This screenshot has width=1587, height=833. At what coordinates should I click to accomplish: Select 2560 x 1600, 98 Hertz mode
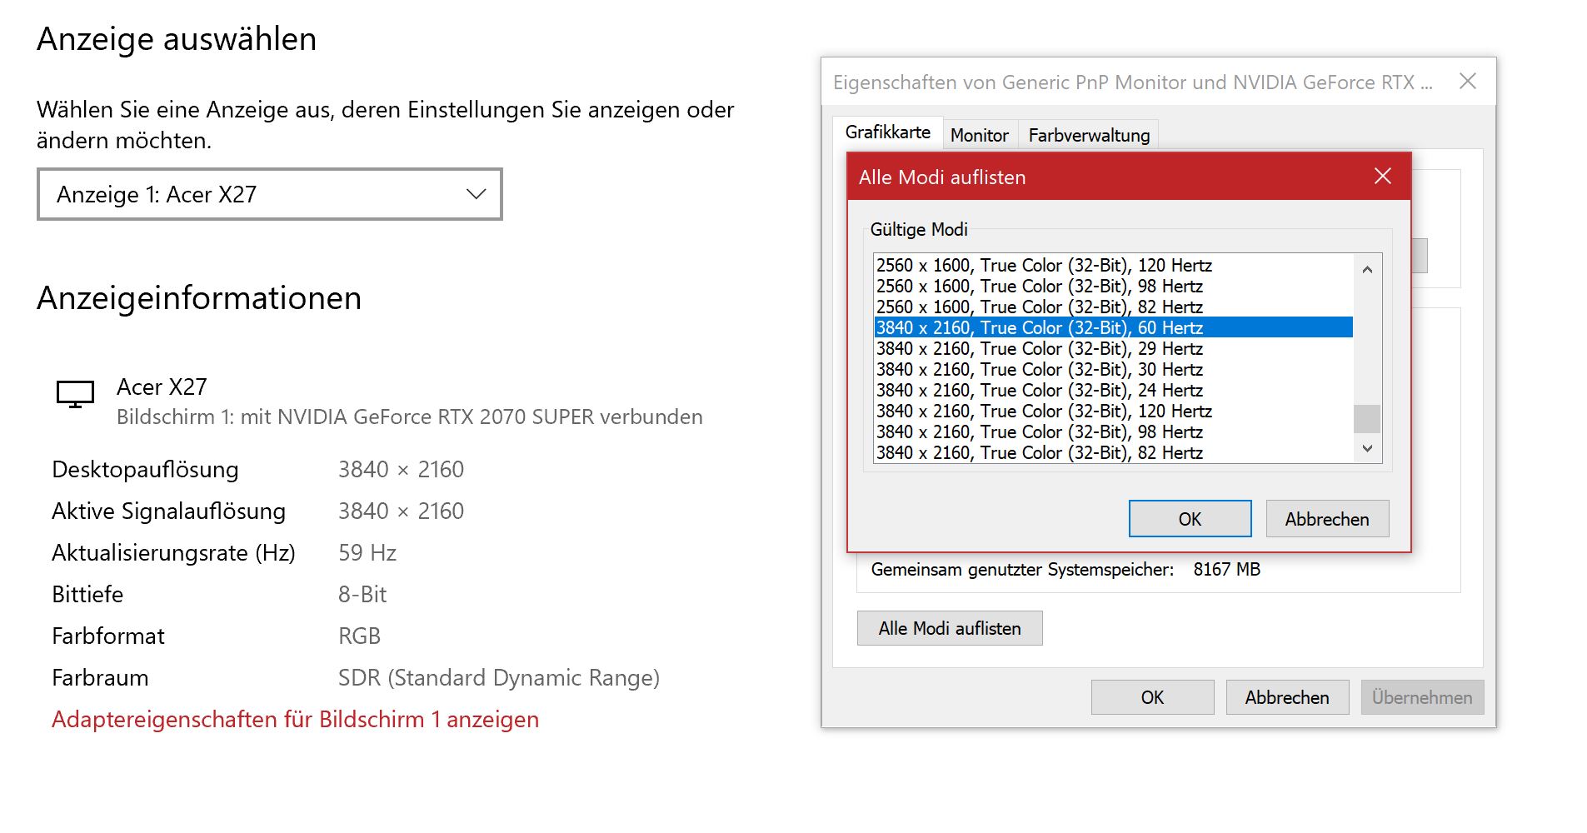(1113, 286)
